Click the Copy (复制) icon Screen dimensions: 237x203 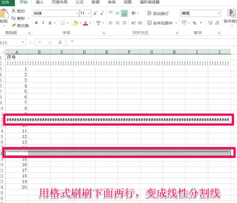[x=13, y=18]
